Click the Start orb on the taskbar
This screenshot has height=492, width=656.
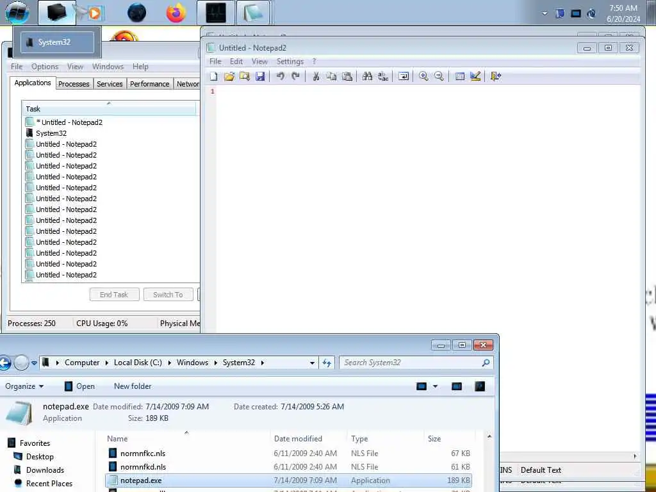17,12
